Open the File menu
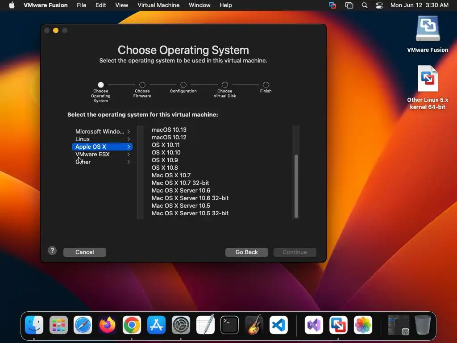The width and height of the screenshot is (457, 343). [81, 5]
